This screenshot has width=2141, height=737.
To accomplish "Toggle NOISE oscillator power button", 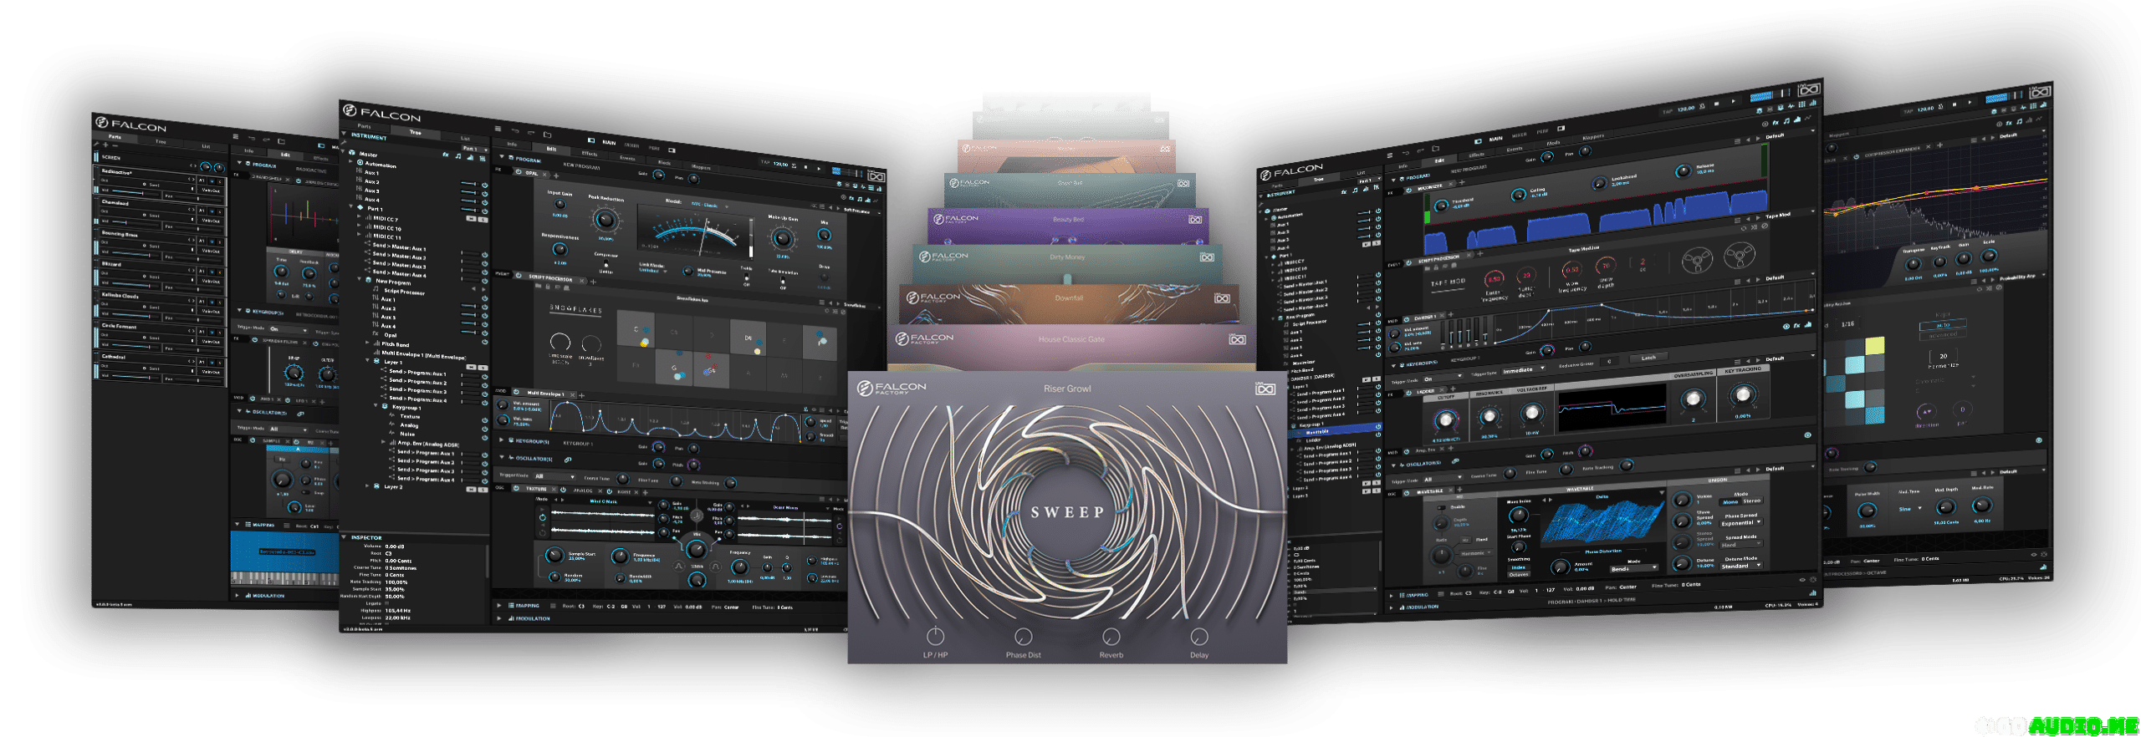I will pyautogui.click(x=609, y=491).
